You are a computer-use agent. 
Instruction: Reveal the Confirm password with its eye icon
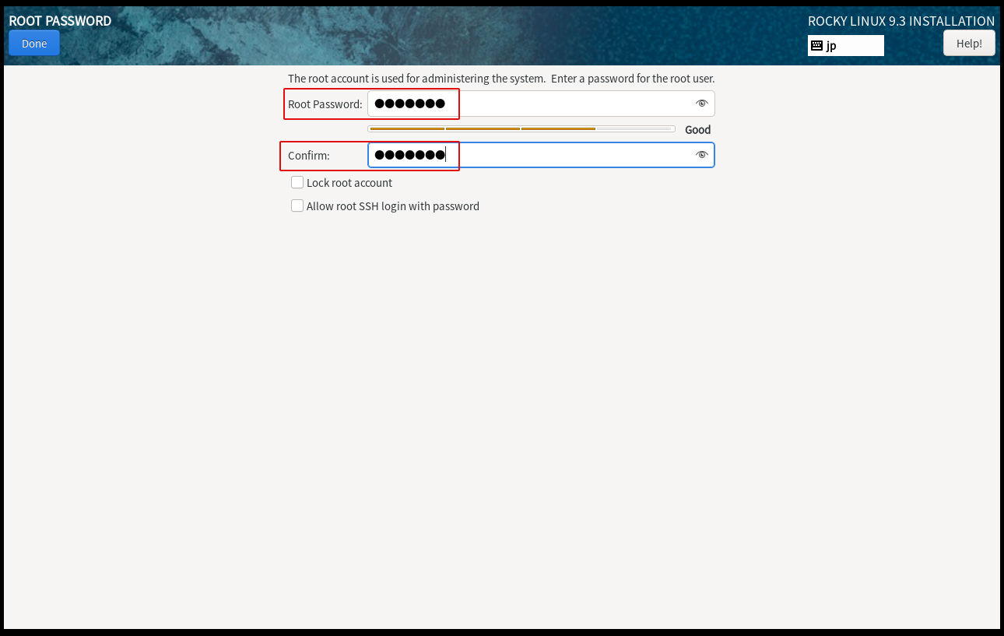(x=701, y=155)
